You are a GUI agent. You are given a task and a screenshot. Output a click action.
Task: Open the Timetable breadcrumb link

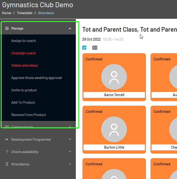click(x=25, y=13)
